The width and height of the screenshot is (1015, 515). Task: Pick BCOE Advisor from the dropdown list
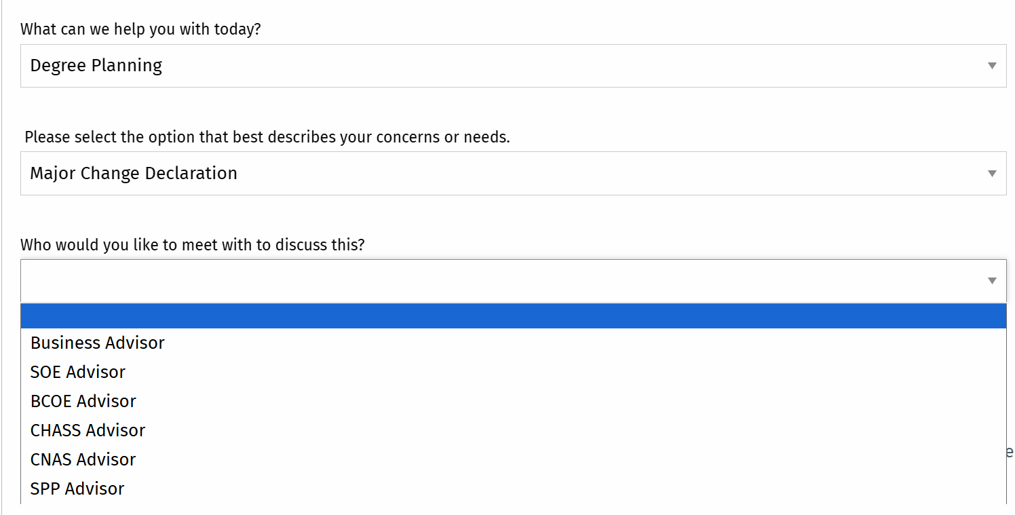click(x=83, y=401)
